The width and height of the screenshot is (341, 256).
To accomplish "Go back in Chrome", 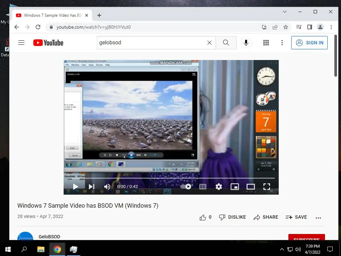I will 17,27.
